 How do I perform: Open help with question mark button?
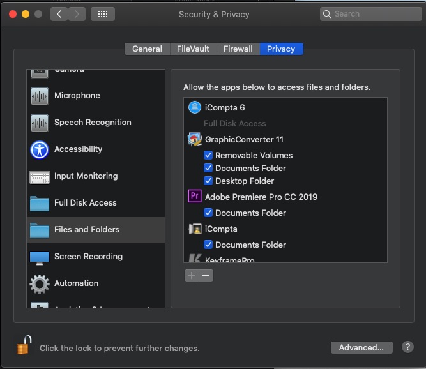407,347
